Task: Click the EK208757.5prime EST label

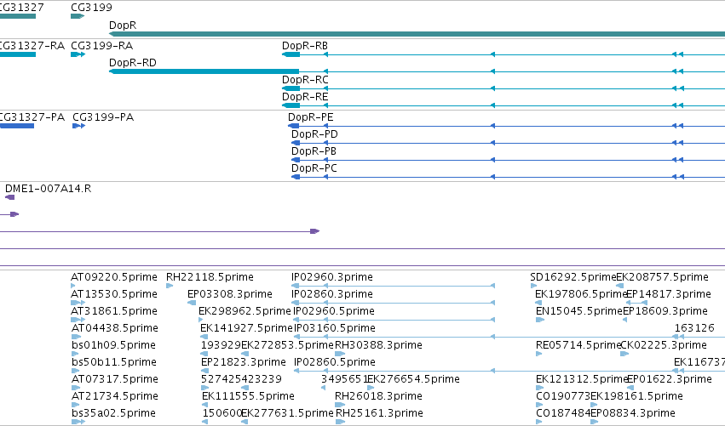Action: pyautogui.click(x=662, y=277)
